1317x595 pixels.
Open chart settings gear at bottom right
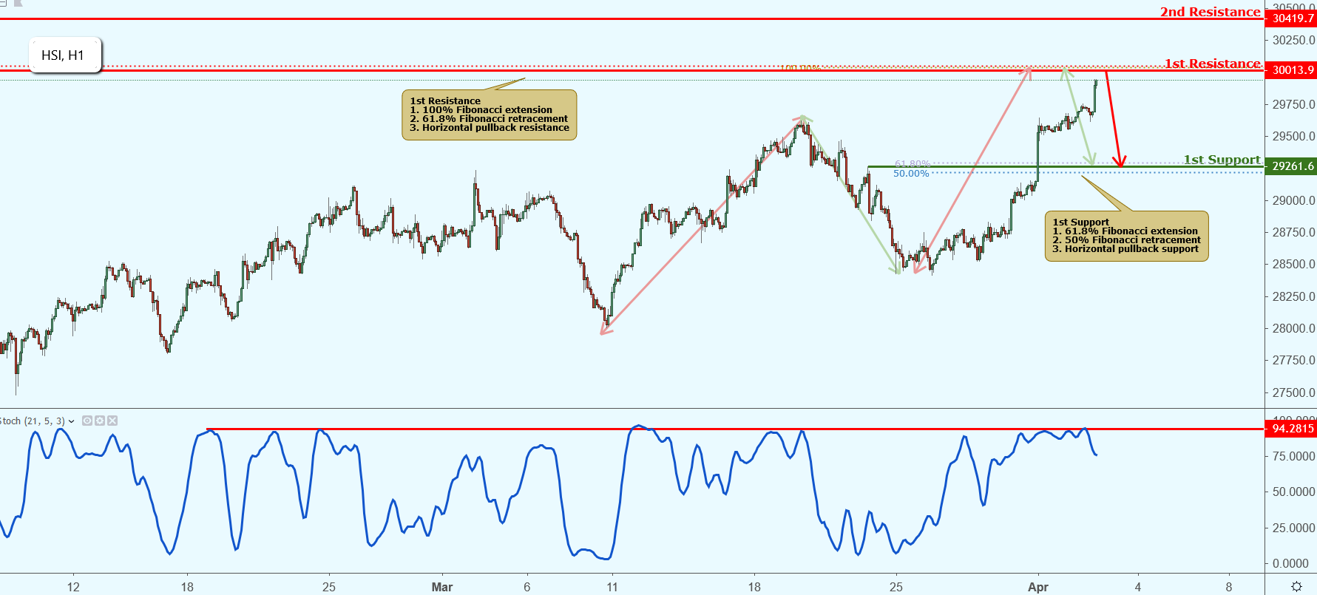click(x=1296, y=586)
